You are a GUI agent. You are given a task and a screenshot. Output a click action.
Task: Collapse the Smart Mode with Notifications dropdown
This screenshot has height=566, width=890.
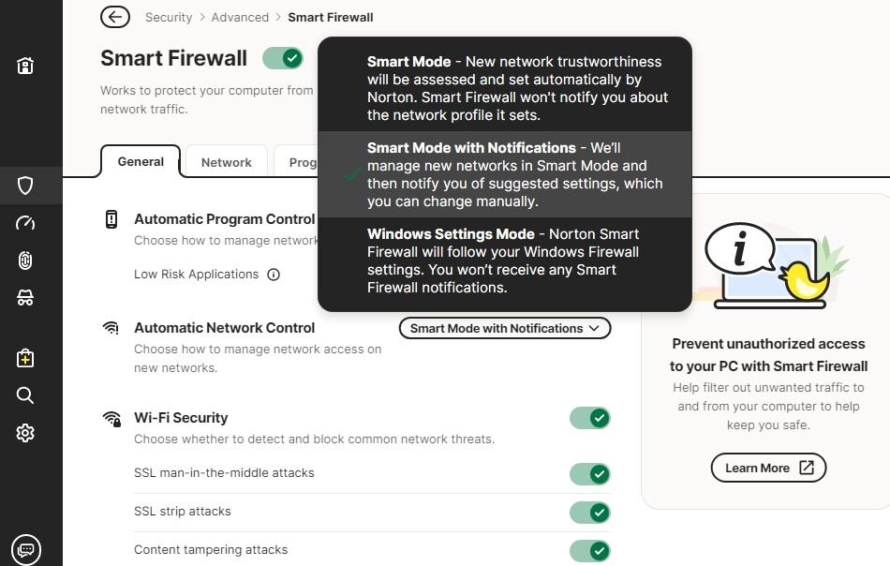point(505,328)
